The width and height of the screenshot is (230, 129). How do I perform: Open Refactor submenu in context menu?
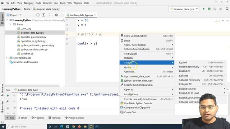pyautogui.click(x=147, y=58)
